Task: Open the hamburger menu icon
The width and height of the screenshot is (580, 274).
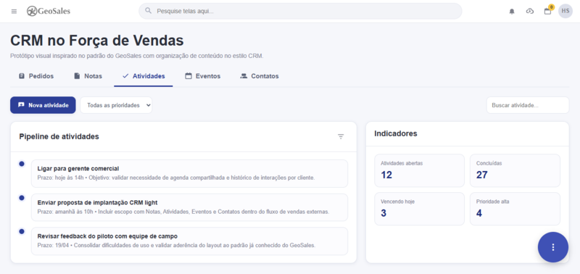Action: tap(14, 11)
